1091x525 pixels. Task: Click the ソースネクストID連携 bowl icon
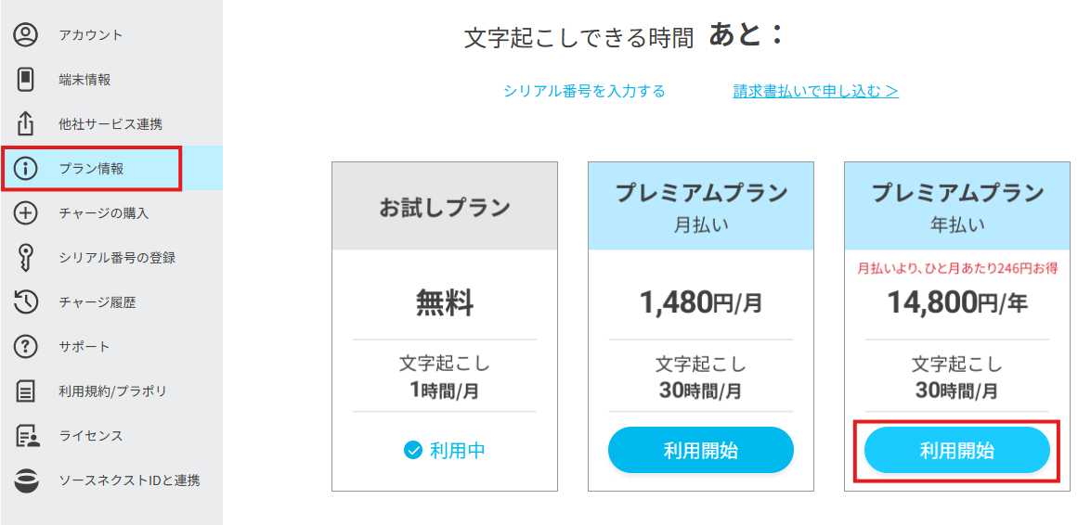(25, 480)
